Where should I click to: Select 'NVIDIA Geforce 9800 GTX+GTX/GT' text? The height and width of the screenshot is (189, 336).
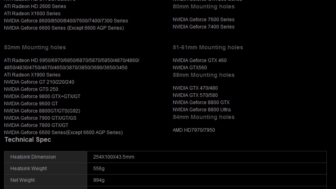coord(42,96)
